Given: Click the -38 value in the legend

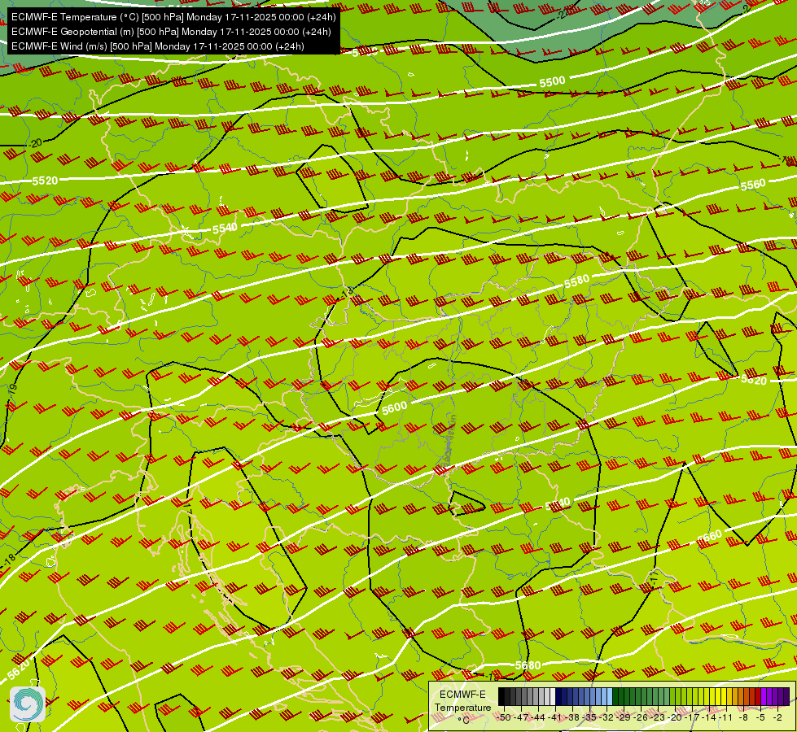Looking at the screenshot, I should (572, 717).
